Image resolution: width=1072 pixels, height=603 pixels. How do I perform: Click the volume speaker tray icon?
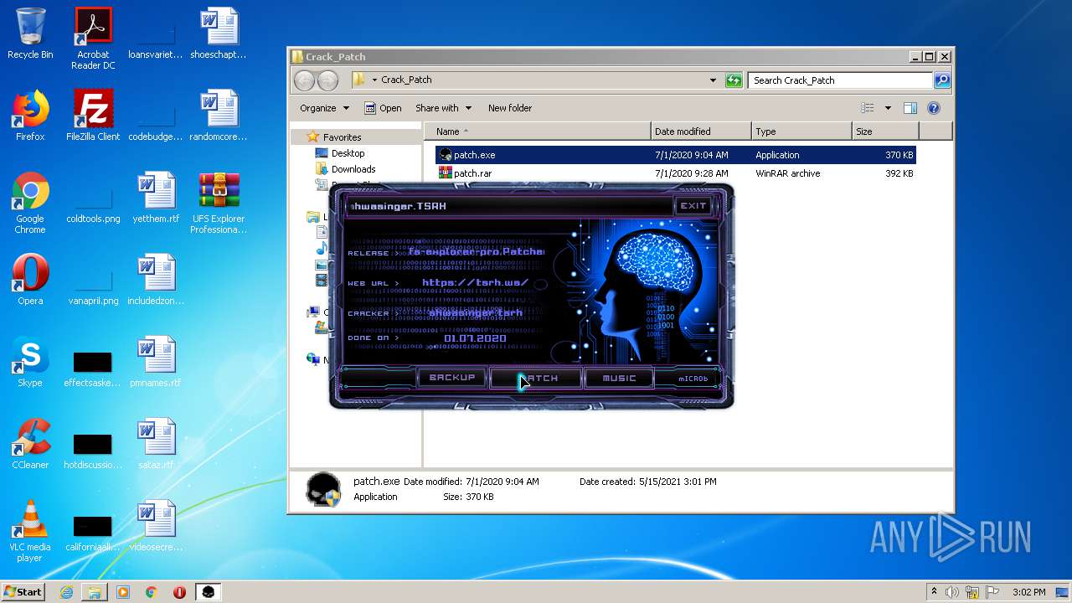[x=952, y=592]
